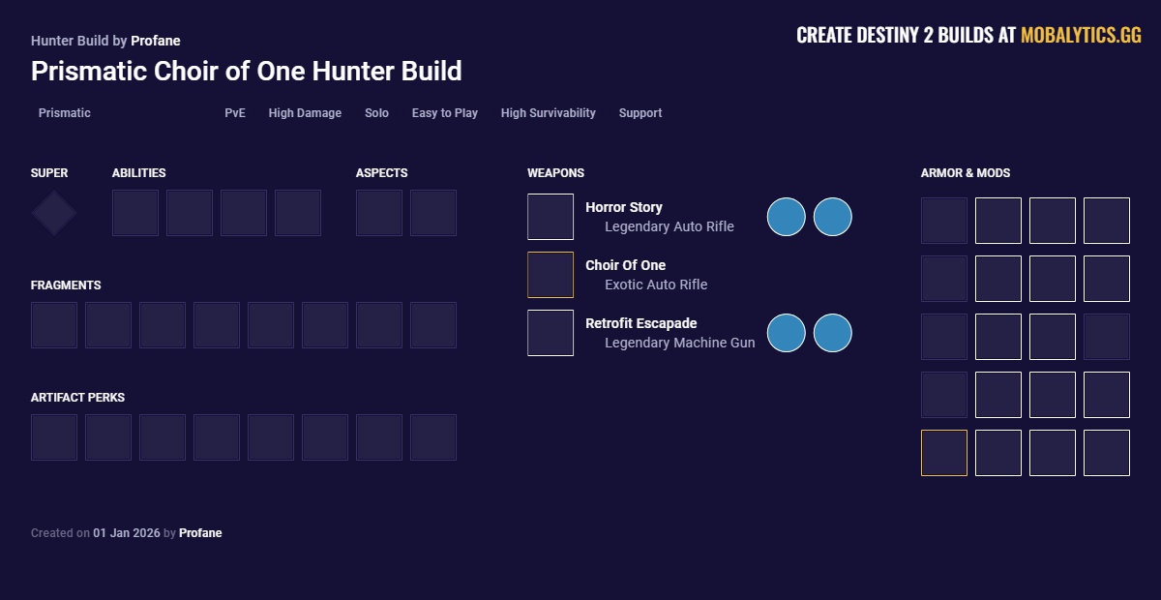Click the highlighted armor mod slot in Armor & Mods

click(x=943, y=452)
